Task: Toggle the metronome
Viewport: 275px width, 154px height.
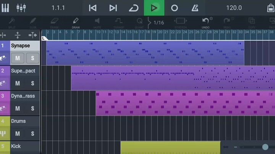Action: (x=195, y=8)
